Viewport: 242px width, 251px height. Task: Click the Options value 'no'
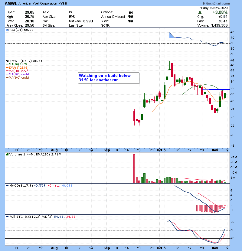pyautogui.click(x=131, y=12)
